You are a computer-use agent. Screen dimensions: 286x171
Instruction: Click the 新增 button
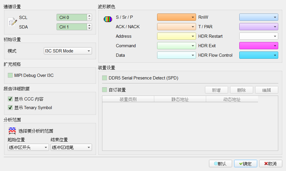point(217,90)
